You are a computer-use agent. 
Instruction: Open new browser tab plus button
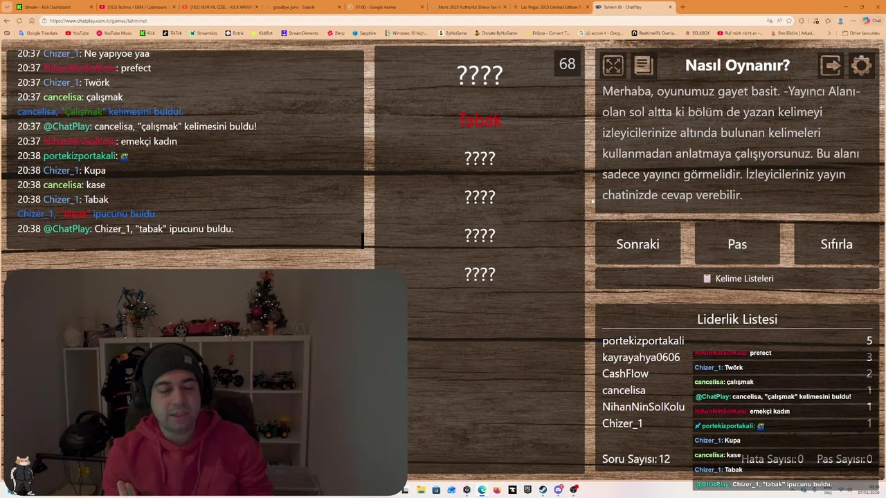point(682,7)
